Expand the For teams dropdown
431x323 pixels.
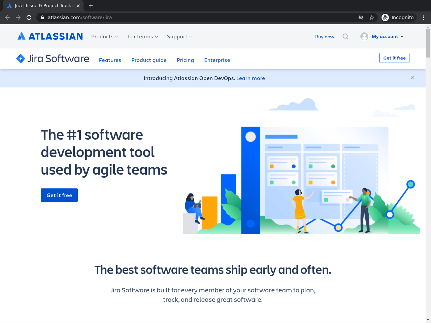pyautogui.click(x=143, y=36)
